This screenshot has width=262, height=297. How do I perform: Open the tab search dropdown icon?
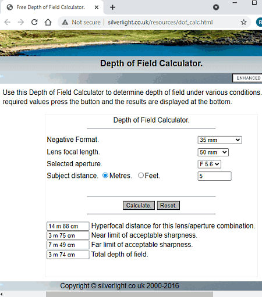pyautogui.click(x=216, y=8)
